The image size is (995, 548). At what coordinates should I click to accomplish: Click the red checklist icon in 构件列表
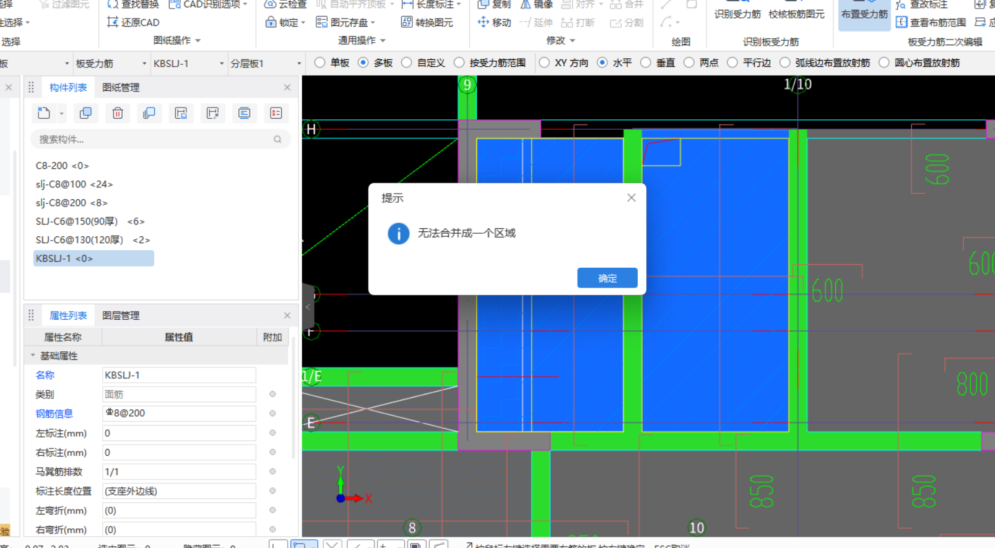coord(276,113)
